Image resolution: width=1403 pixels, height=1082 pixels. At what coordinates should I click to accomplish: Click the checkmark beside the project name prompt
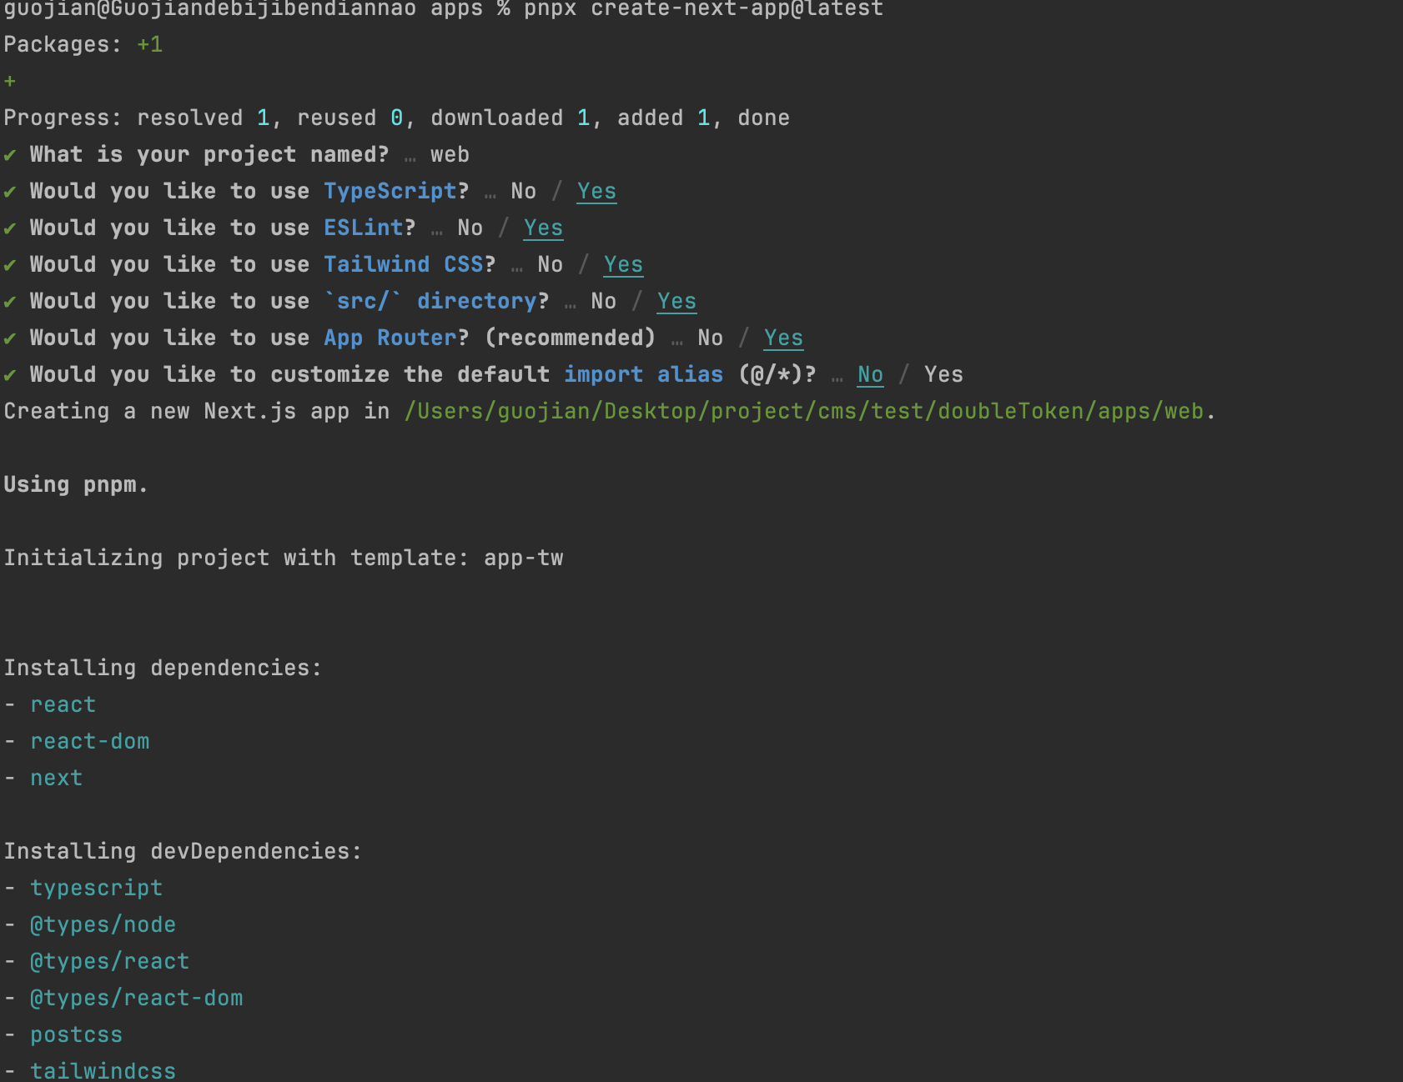[x=10, y=155]
